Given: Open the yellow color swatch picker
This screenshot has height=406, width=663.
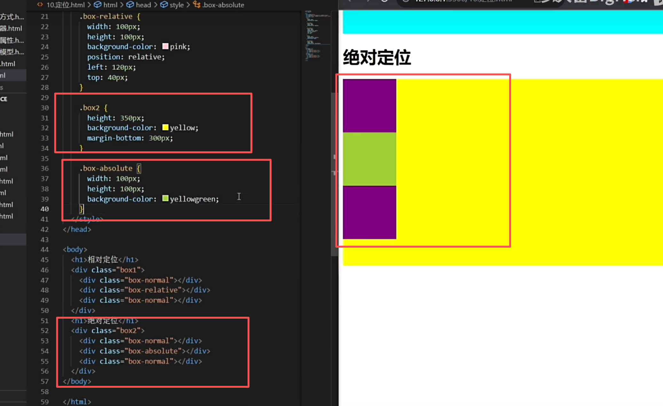Looking at the screenshot, I should click(x=165, y=127).
